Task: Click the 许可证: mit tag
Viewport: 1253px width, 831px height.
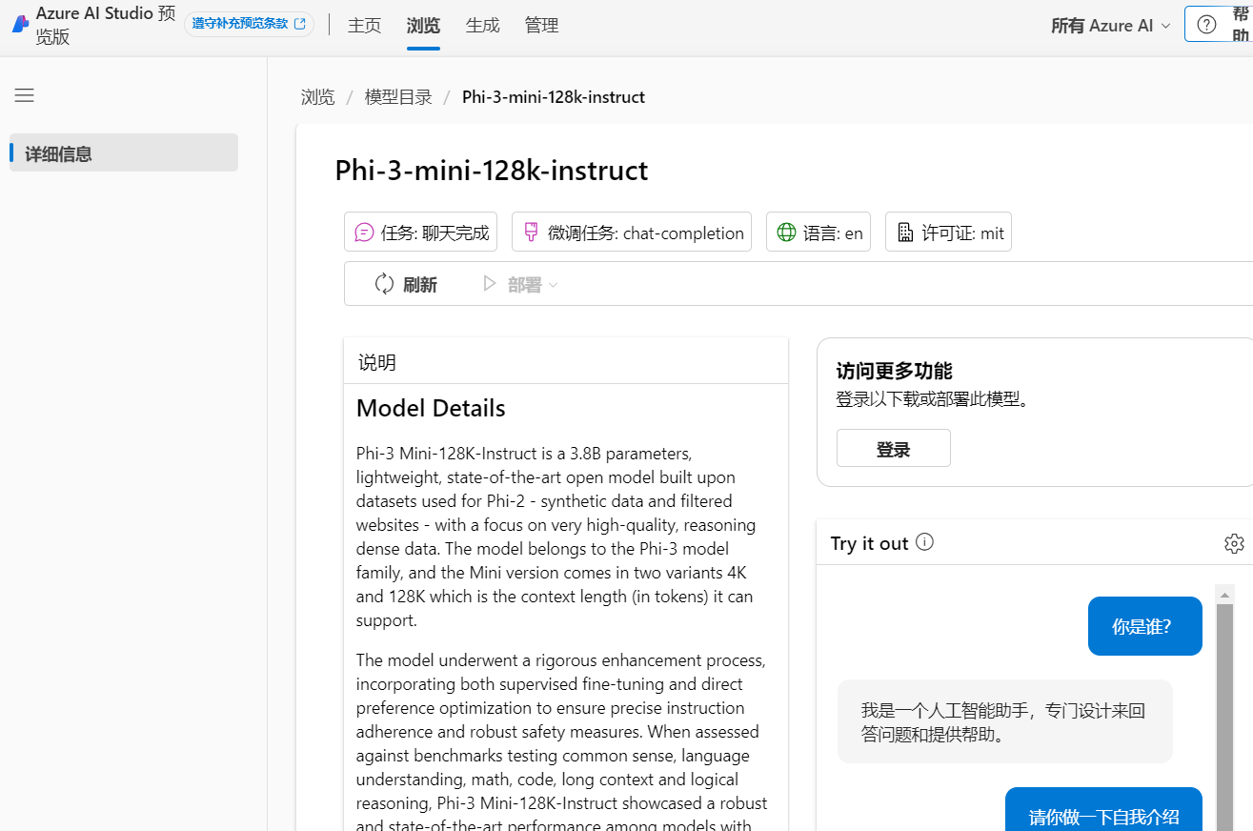Action: pyautogui.click(x=948, y=232)
